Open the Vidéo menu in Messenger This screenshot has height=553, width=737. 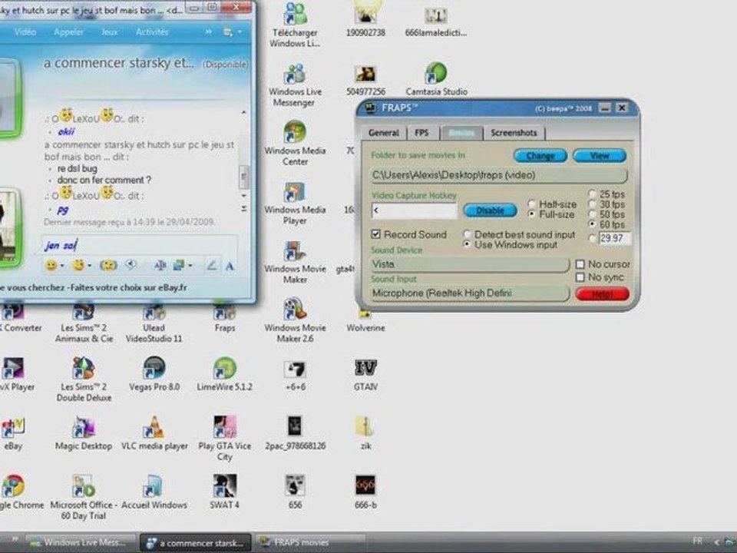(25, 32)
